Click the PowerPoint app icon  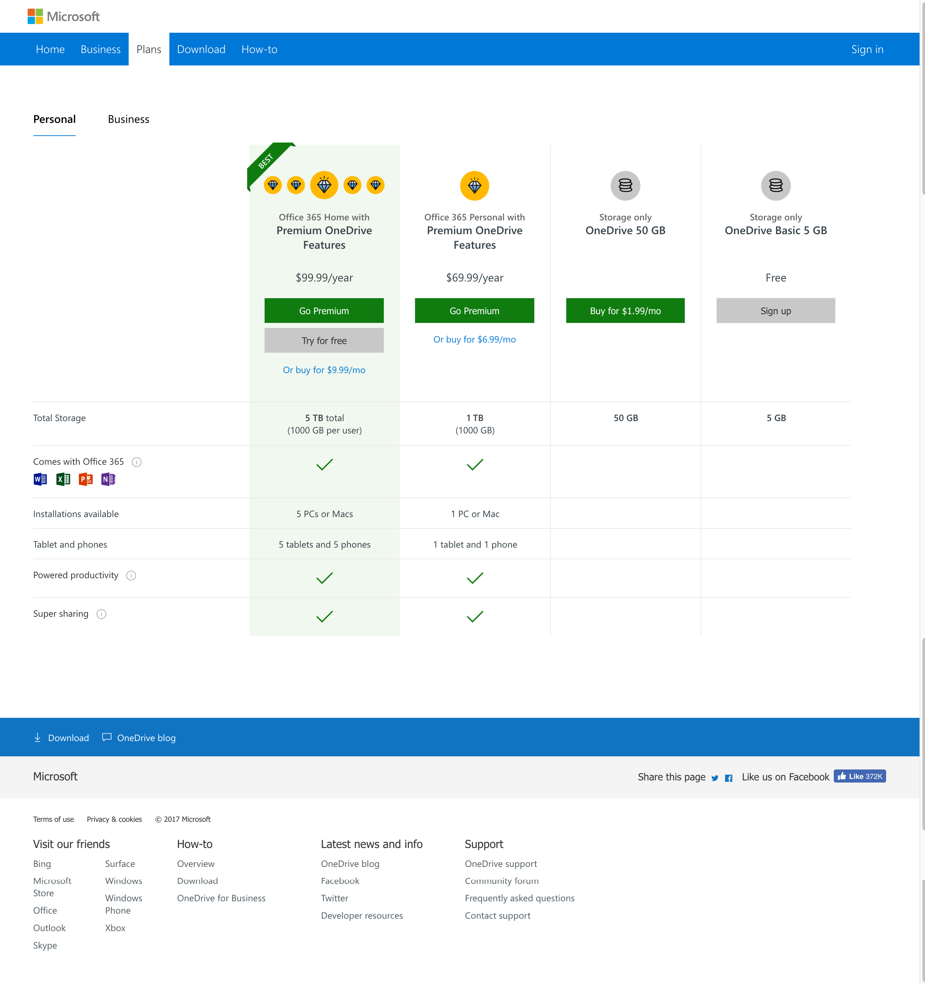pyautogui.click(x=85, y=479)
